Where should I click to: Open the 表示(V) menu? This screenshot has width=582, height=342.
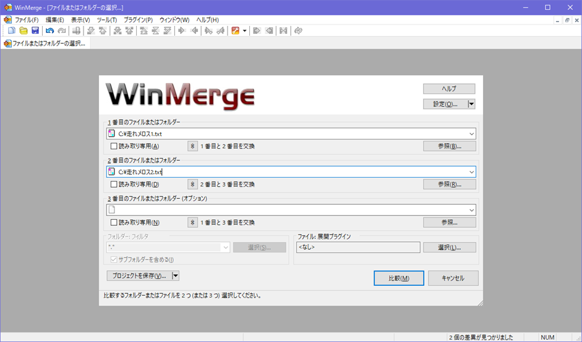[80, 20]
